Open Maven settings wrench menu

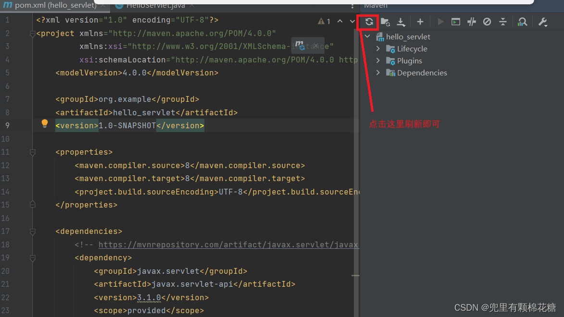coord(543,22)
